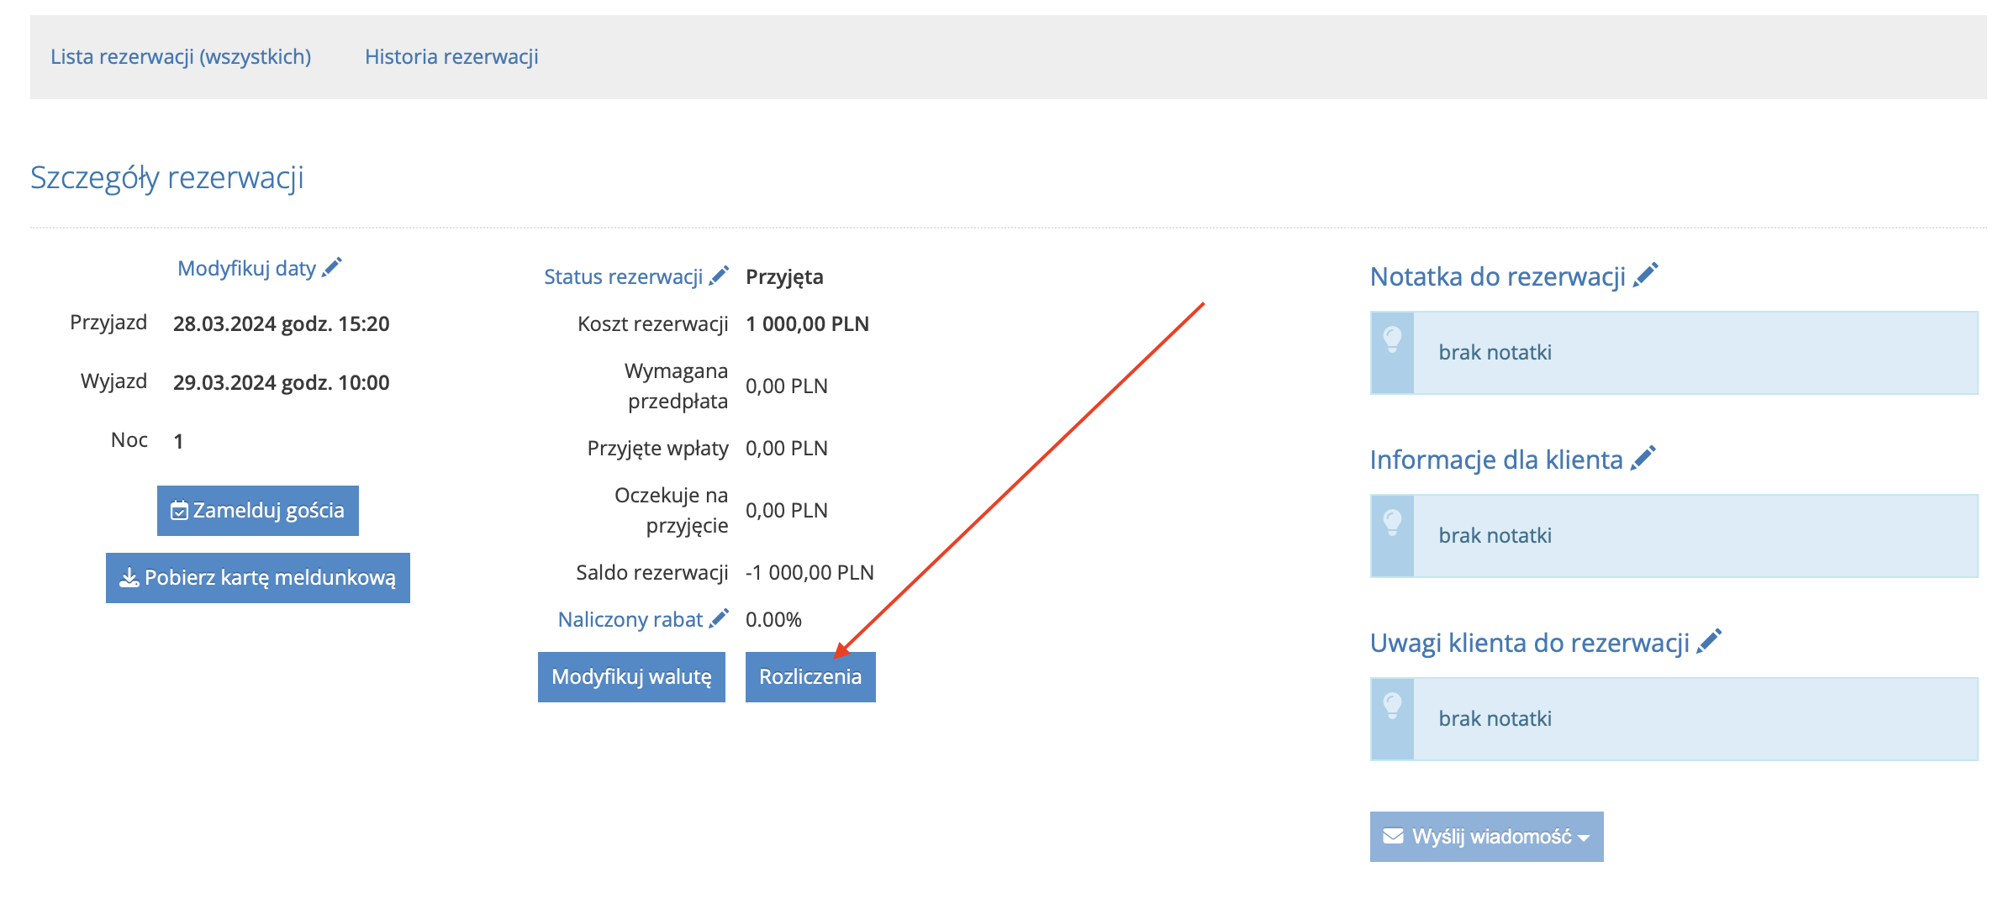Click the envelope icon on Wyślij wiadomość

[x=1393, y=836]
